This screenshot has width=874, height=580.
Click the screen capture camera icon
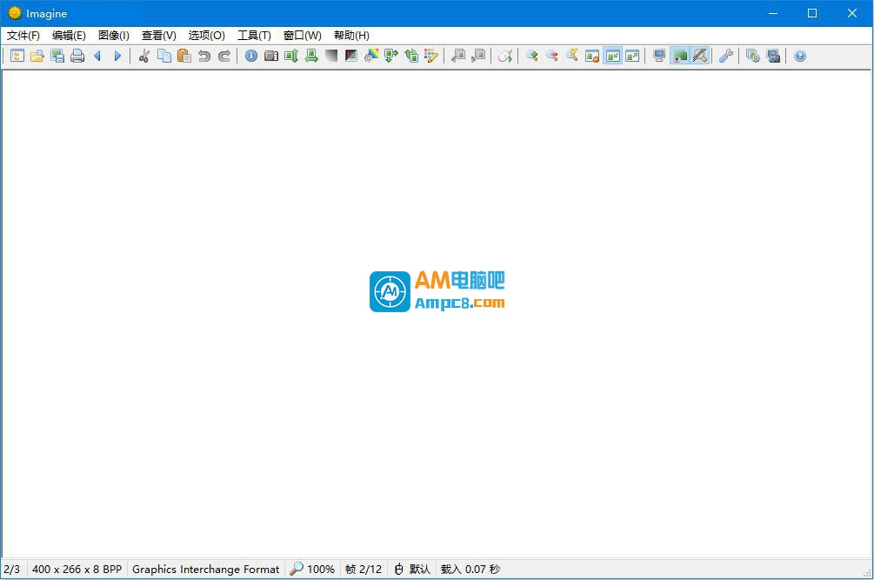click(773, 56)
